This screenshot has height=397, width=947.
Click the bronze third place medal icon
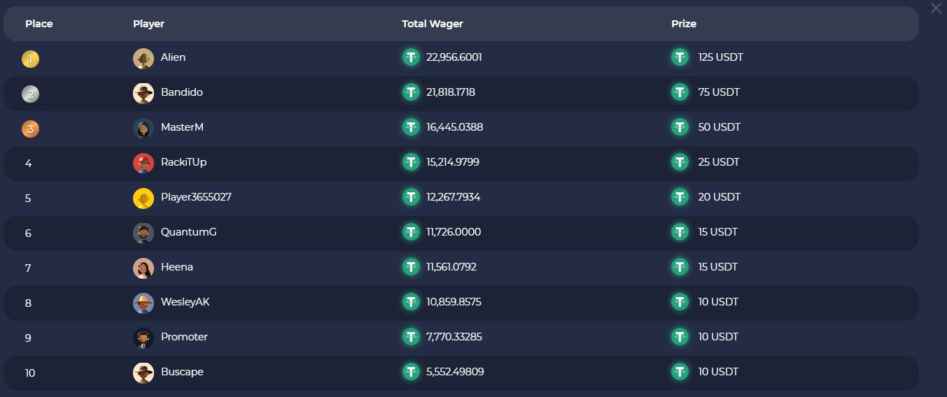pos(30,129)
